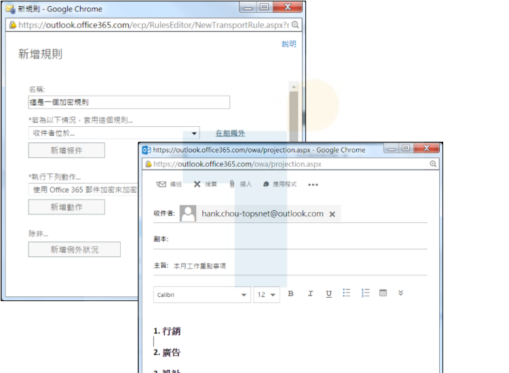Open the 說明 help link
The height and width of the screenshot is (373, 509).
click(289, 44)
